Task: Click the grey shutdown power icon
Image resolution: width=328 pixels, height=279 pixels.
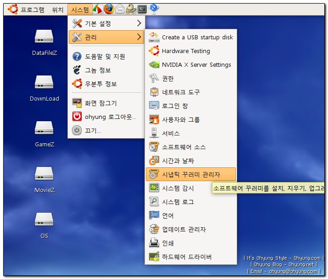Action: point(77,130)
